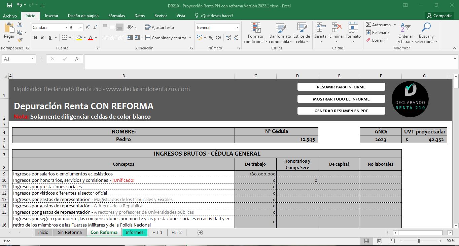Open the H.T 1 sheet tab

click(x=157, y=232)
